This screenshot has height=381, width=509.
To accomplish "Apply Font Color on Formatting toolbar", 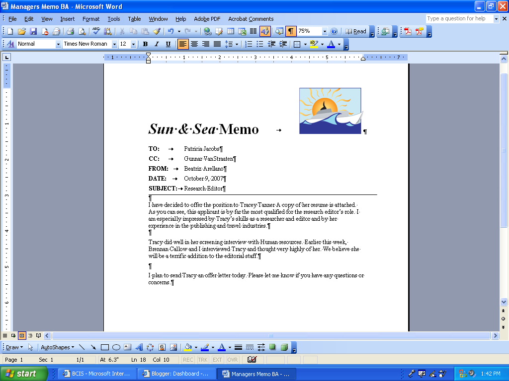I will (x=331, y=44).
